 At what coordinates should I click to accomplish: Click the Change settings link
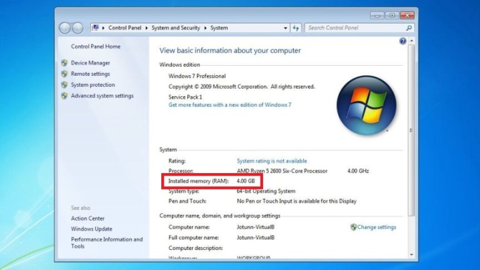(376, 227)
